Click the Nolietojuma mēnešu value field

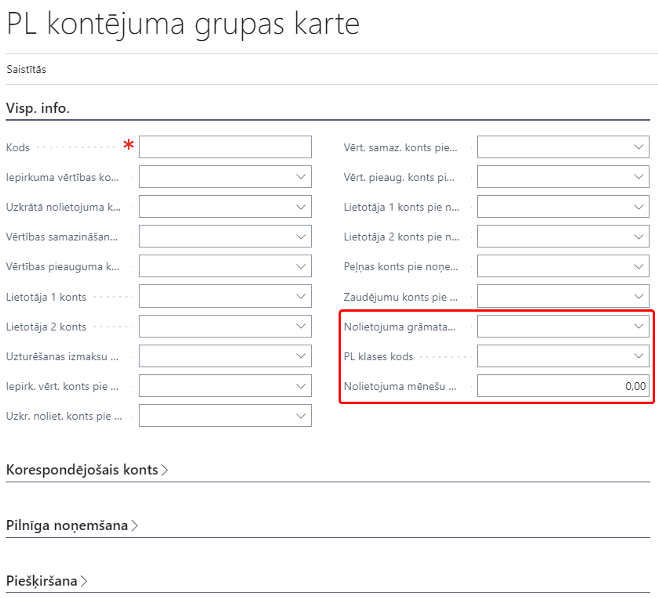point(563,386)
